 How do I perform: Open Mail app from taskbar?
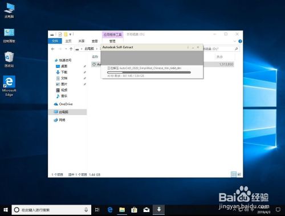[146, 210]
